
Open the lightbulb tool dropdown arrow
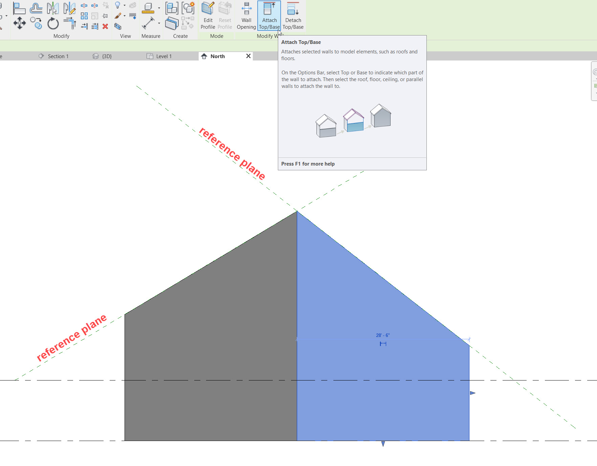pyautogui.click(x=125, y=5)
